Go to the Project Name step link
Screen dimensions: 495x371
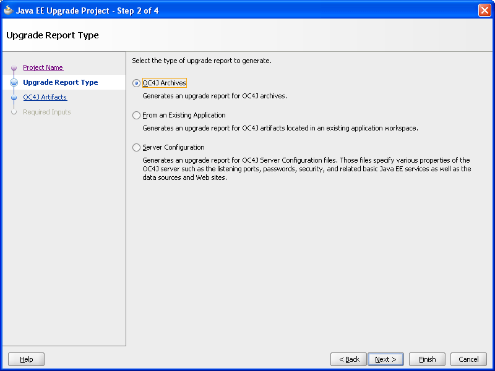point(43,67)
